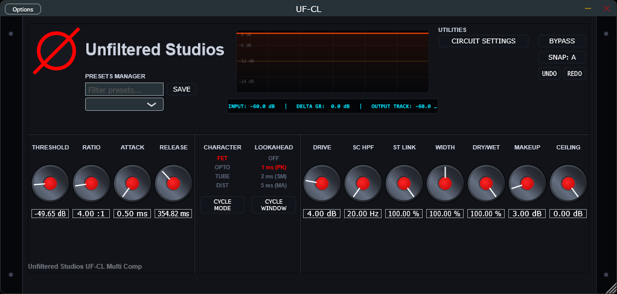
Task: Click the 3.00 dB makeup value box
Action: (x=527, y=213)
